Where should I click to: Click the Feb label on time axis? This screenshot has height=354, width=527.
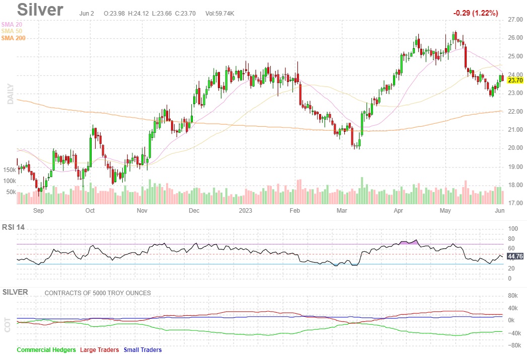[295, 211]
